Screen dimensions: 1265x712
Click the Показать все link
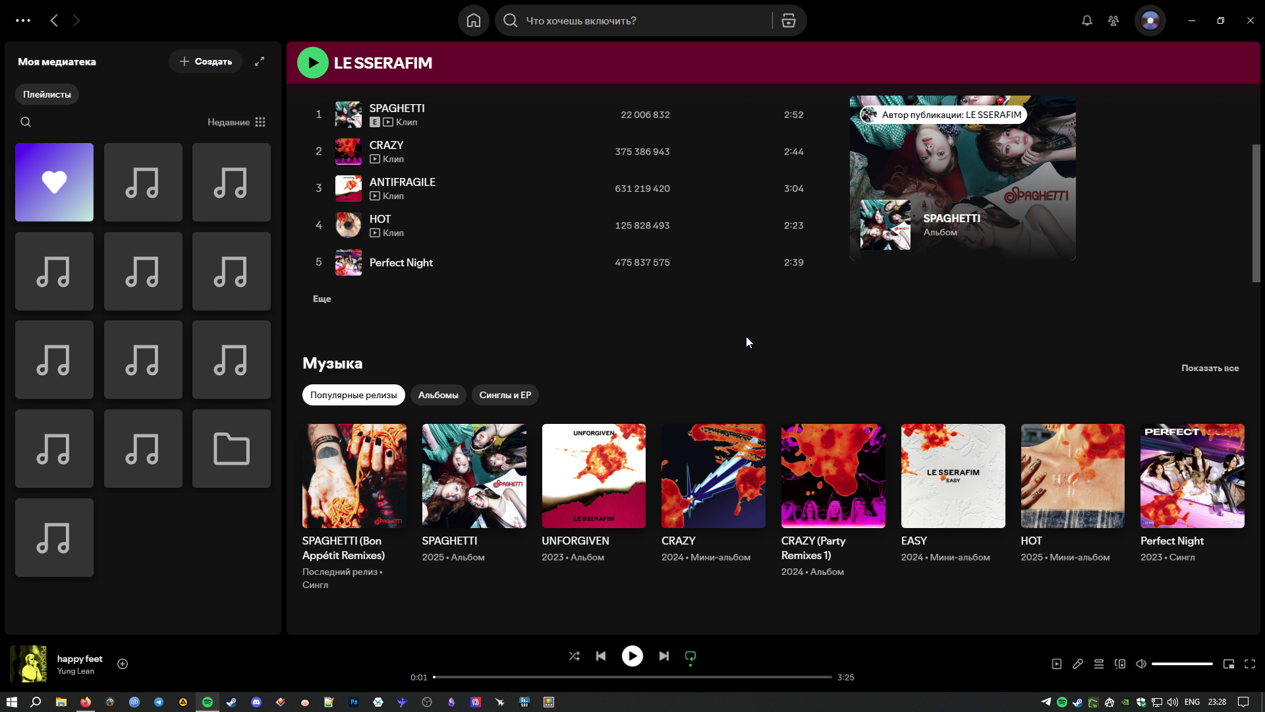pyautogui.click(x=1209, y=368)
